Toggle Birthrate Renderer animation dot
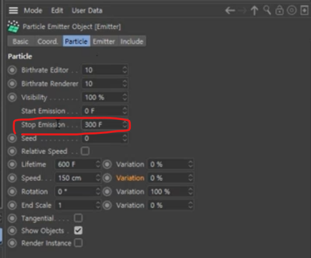Viewport: 311px width, 258px height. (x=12, y=84)
